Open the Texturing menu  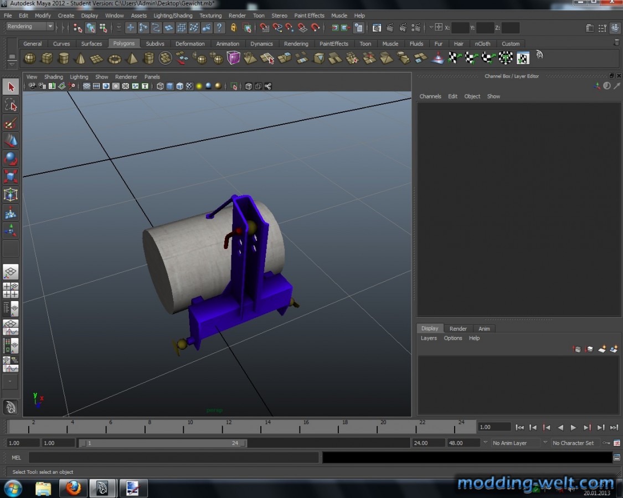210,15
